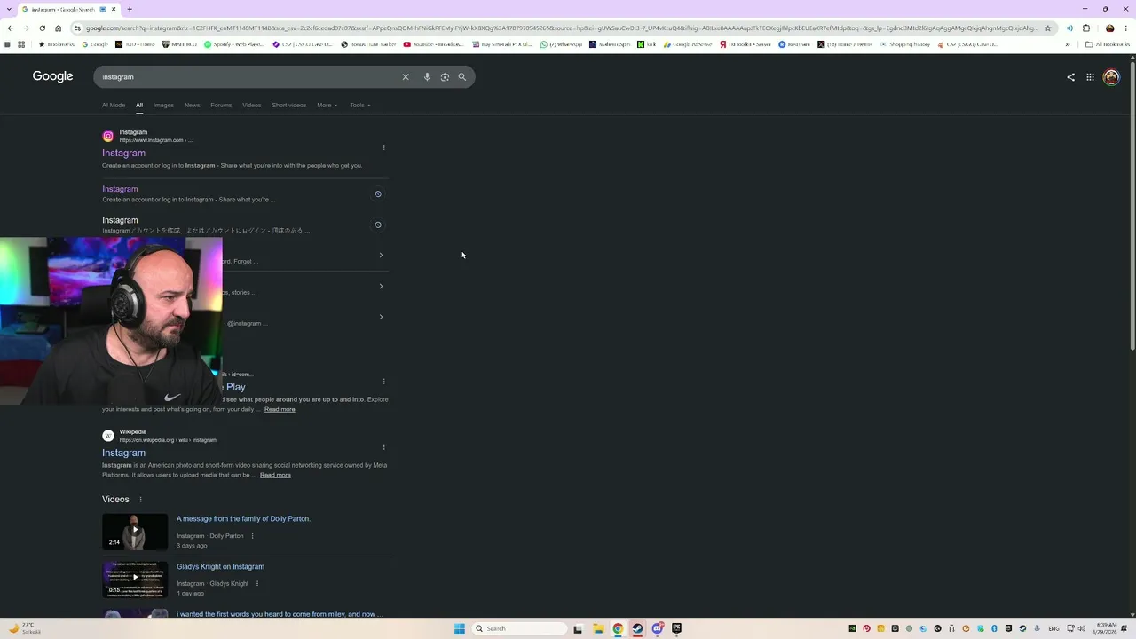This screenshot has height=639, width=1136.
Task: Open options for the Dolly Parton video
Action: [252, 536]
